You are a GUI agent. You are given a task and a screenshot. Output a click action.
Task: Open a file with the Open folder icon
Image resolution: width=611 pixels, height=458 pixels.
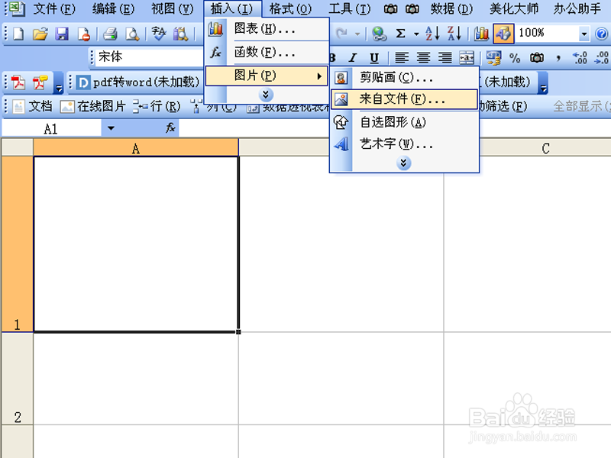click(40, 34)
